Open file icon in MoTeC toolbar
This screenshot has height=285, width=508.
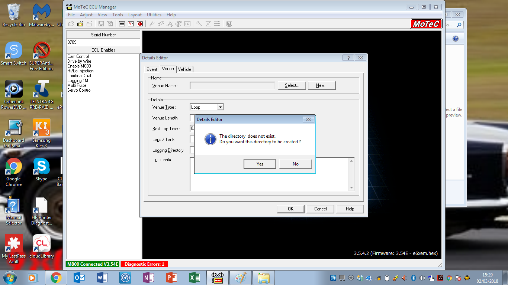[x=71, y=24]
